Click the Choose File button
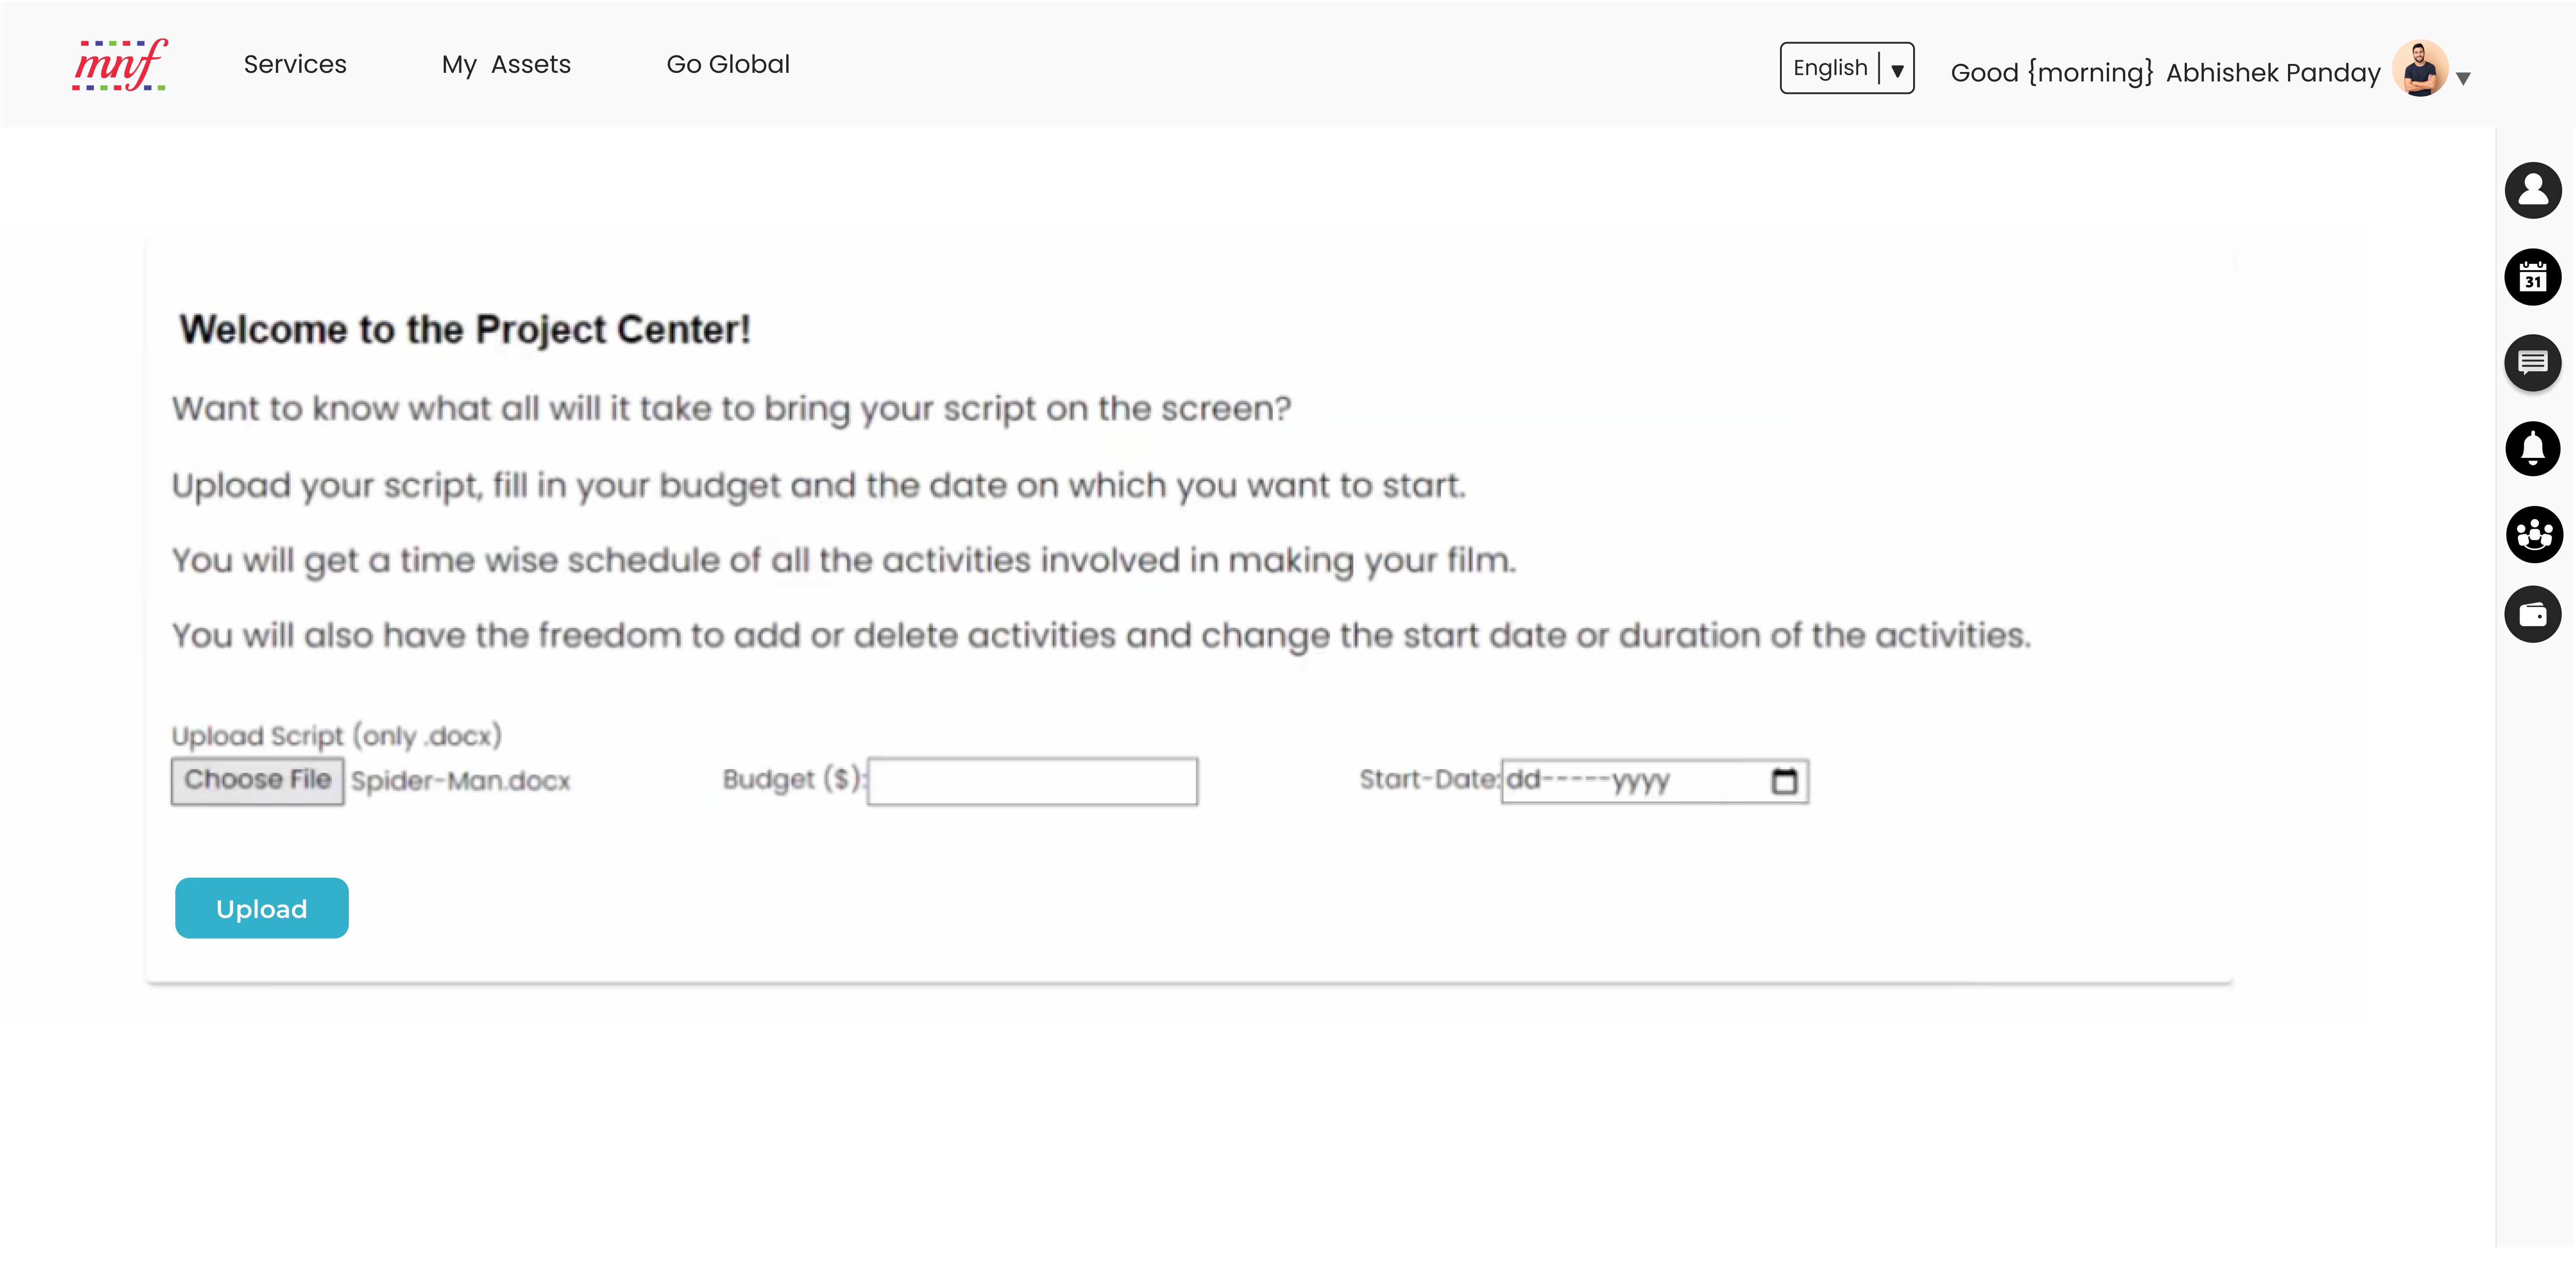2576x1283 pixels. 257,781
